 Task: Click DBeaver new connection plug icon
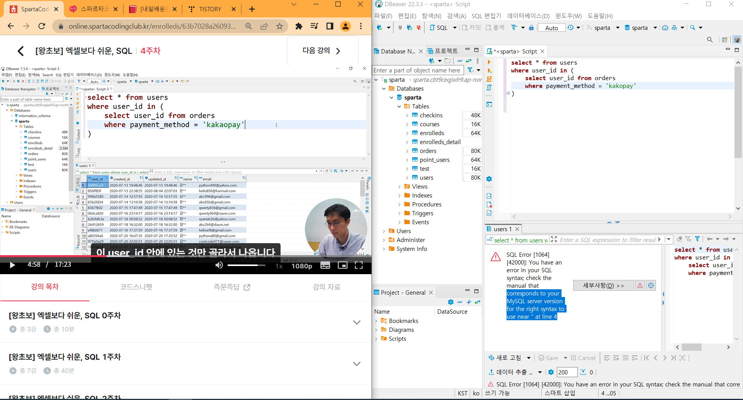coord(380,27)
